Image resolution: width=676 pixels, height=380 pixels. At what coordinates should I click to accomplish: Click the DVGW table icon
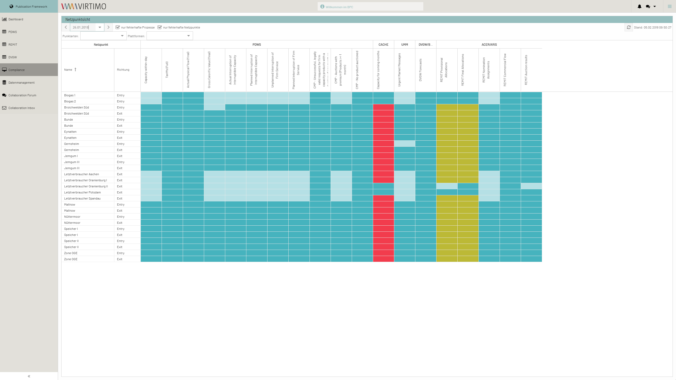click(4, 57)
